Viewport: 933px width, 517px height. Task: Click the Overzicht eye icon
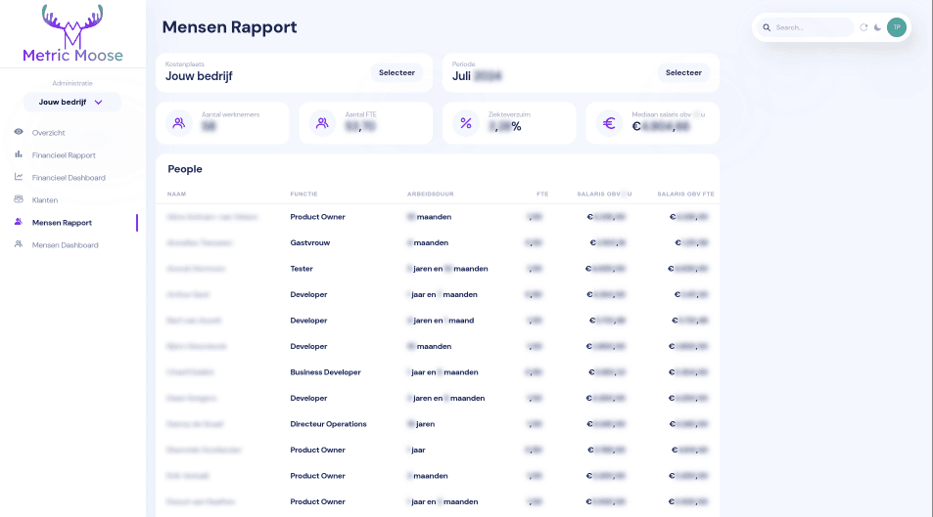19,132
